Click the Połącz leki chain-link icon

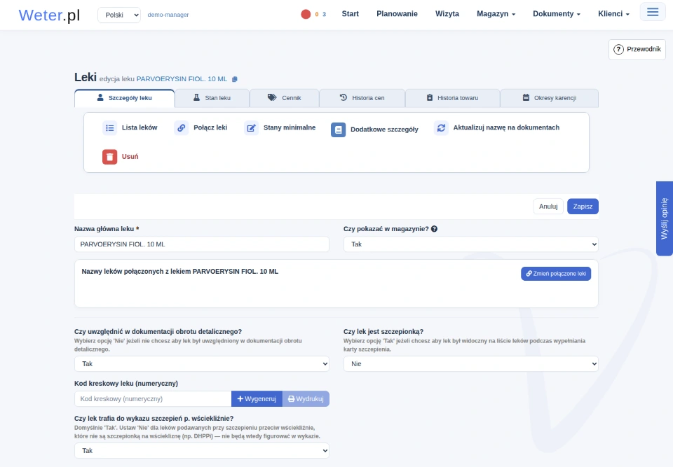[x=181, y=128]
